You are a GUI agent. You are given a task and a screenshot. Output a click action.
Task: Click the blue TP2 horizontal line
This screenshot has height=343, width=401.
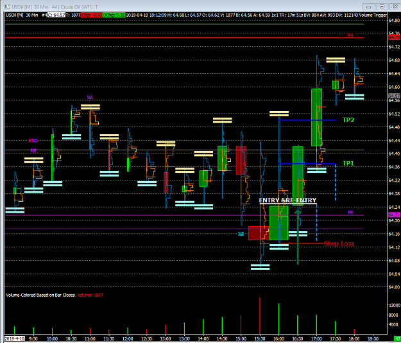point(307,120)
